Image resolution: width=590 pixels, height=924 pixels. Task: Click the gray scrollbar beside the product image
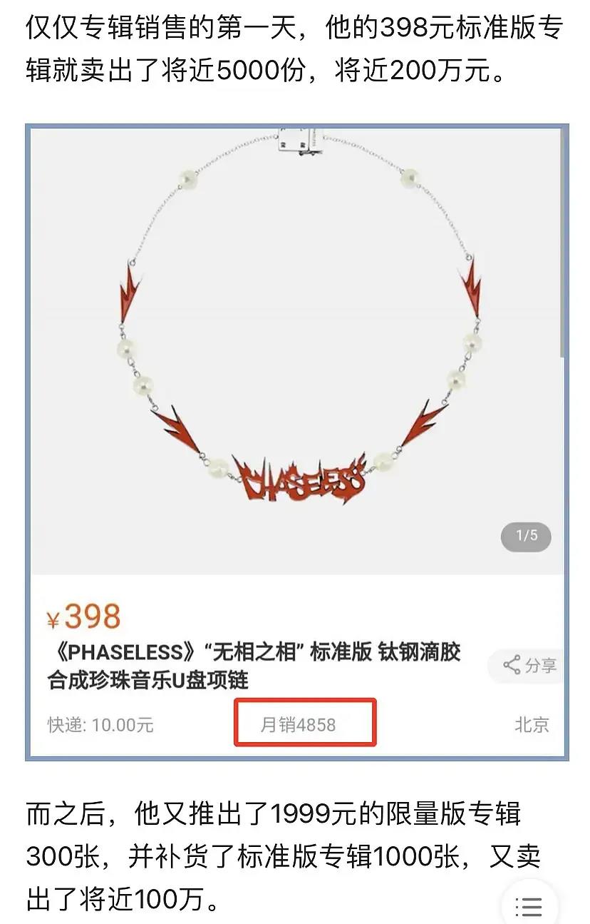[564, 243]
